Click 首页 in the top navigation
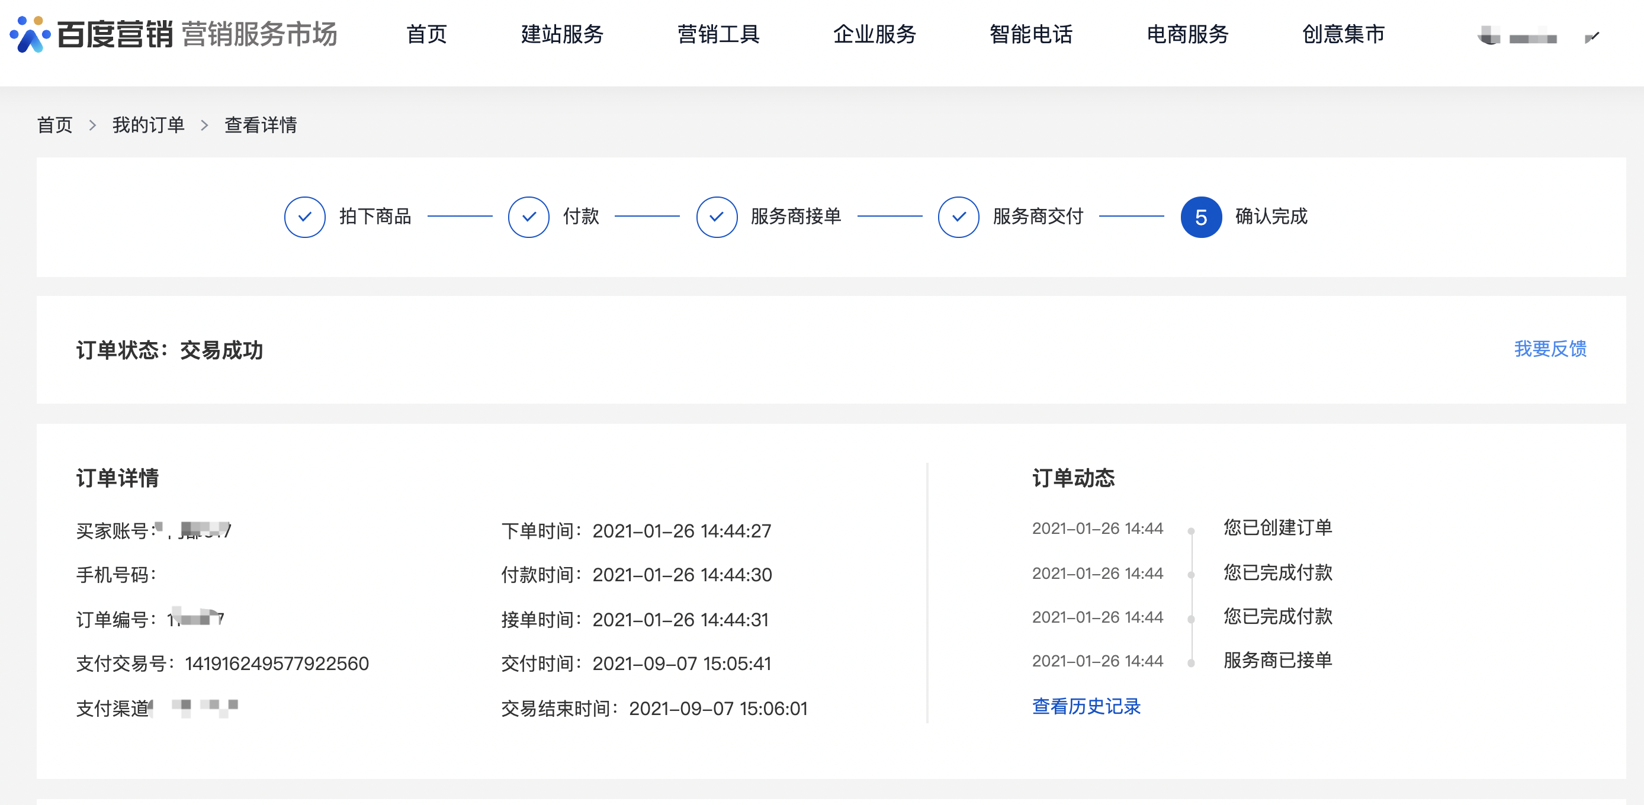 coord(426,34)
